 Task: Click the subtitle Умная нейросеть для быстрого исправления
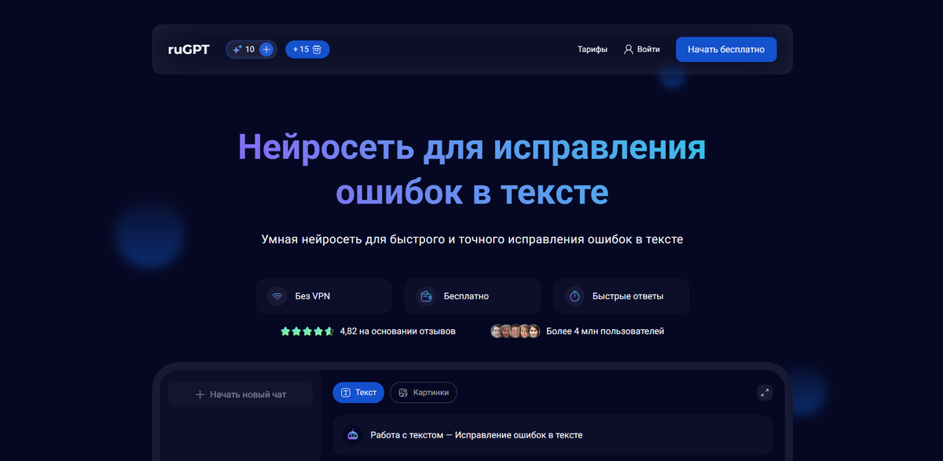472,239
